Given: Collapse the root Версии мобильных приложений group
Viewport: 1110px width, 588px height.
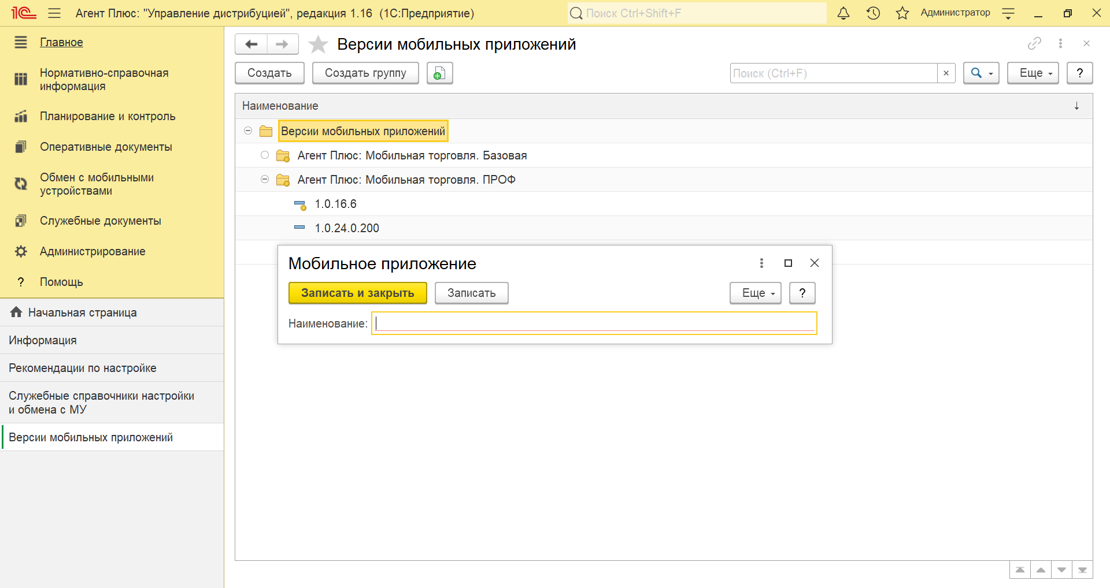Looking at the screenshot, I should pyautogui.click(x=248, y=131).
